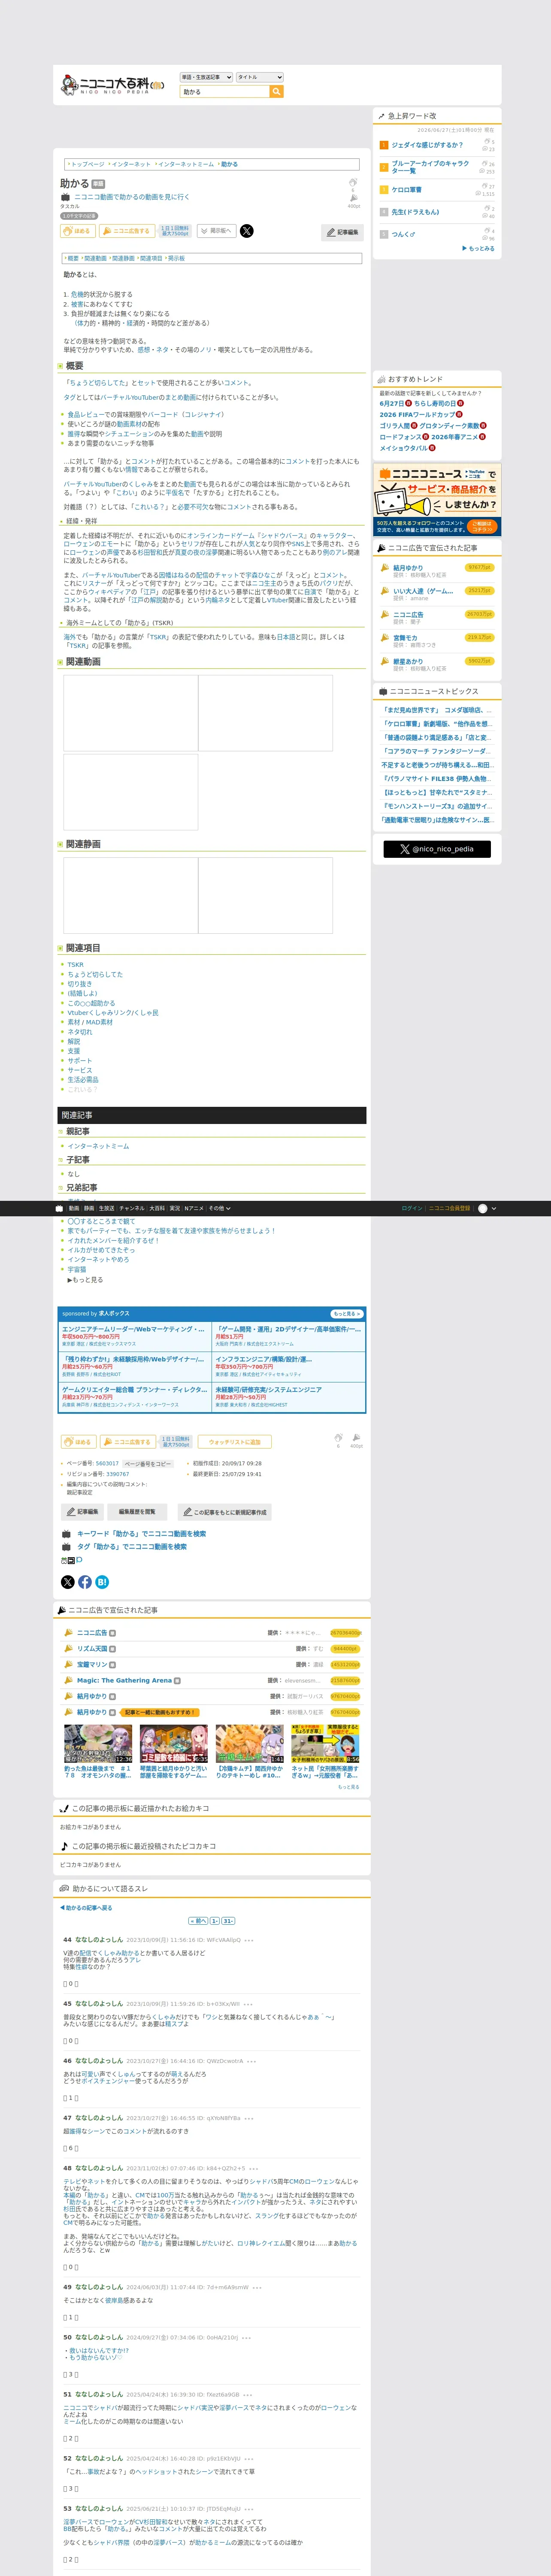Image resolution: width=551 pixels, height=2576 pixels.
Task: Open チャンネル in the black navigation bar
Action: click(132, 1208)
